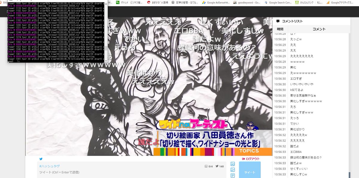Click the Twitter bird icon above the hashtag field
This screenshot has height=178, width=359.
point(41,159)
